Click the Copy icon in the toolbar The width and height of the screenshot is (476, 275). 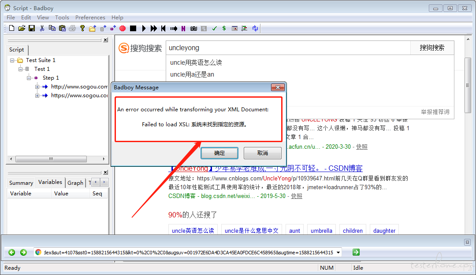tap(52, 28)
